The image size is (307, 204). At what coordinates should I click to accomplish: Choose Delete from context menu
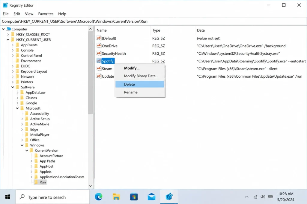click(x=140, y=84)
